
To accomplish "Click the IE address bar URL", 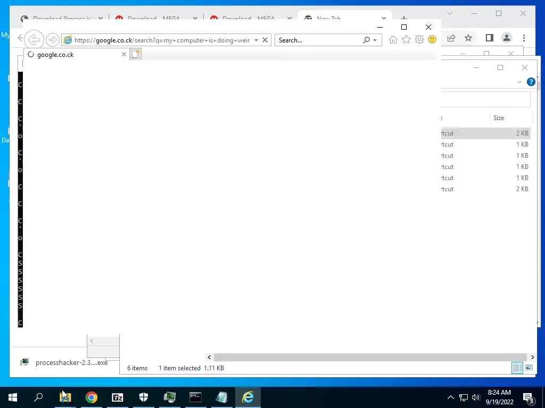I will tap(162, 40).
